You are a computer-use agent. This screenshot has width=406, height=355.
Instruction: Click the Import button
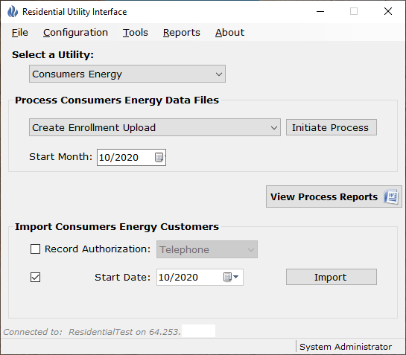(332, 277)
